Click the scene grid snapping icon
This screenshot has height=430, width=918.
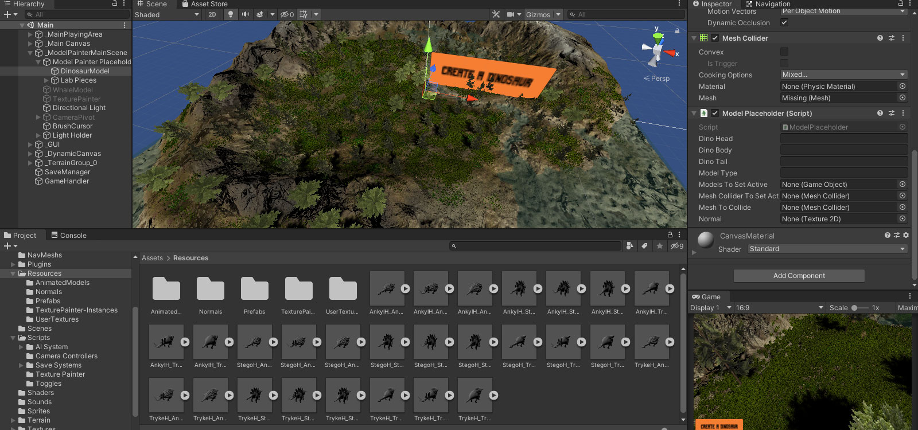coord(304,14)
